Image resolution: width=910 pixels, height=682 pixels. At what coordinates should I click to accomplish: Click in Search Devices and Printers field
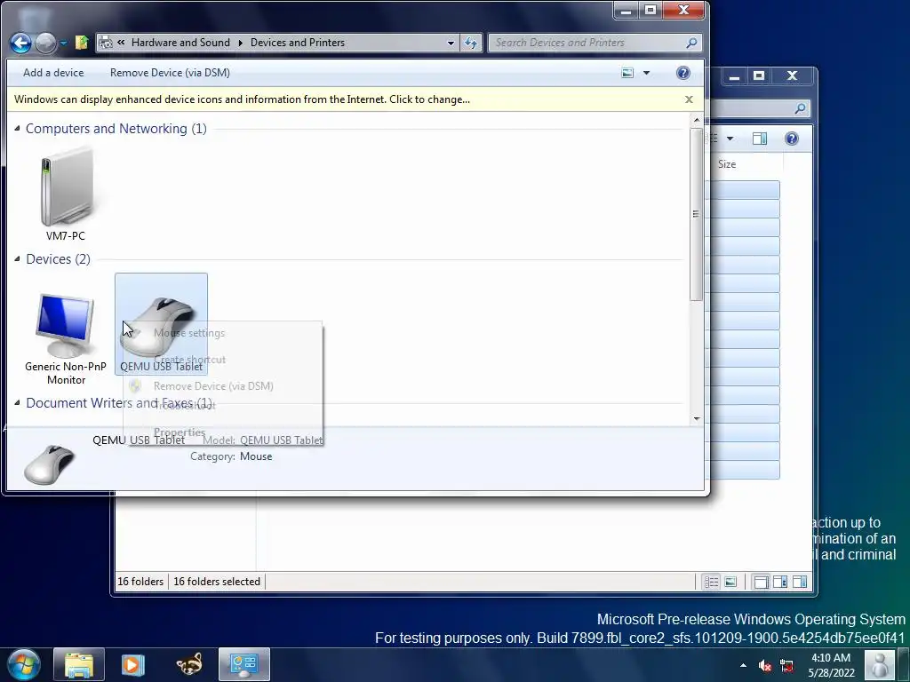pos(587,43)
